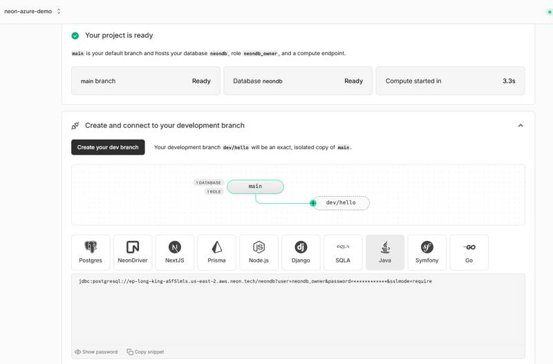This screenshot has width=553, height=364.
Task: Select the Node.js connection tab
Action: pyautogui.click(x=259, y=253)
